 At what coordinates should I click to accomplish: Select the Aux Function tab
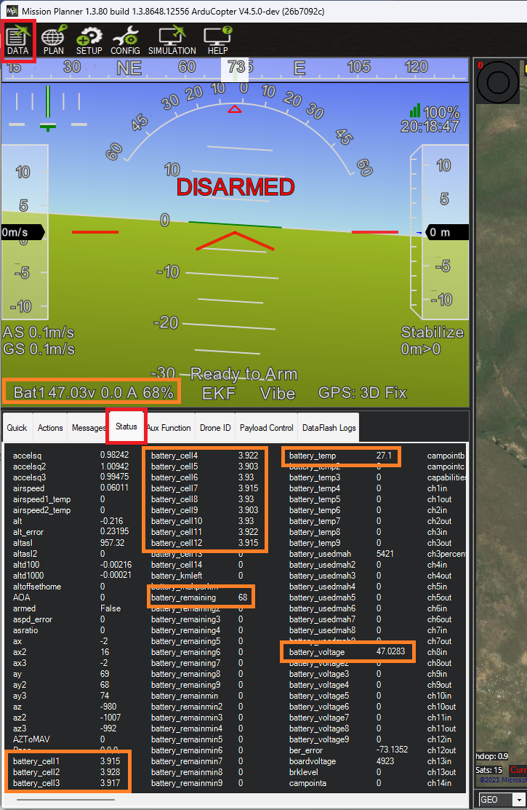point(169,428)
